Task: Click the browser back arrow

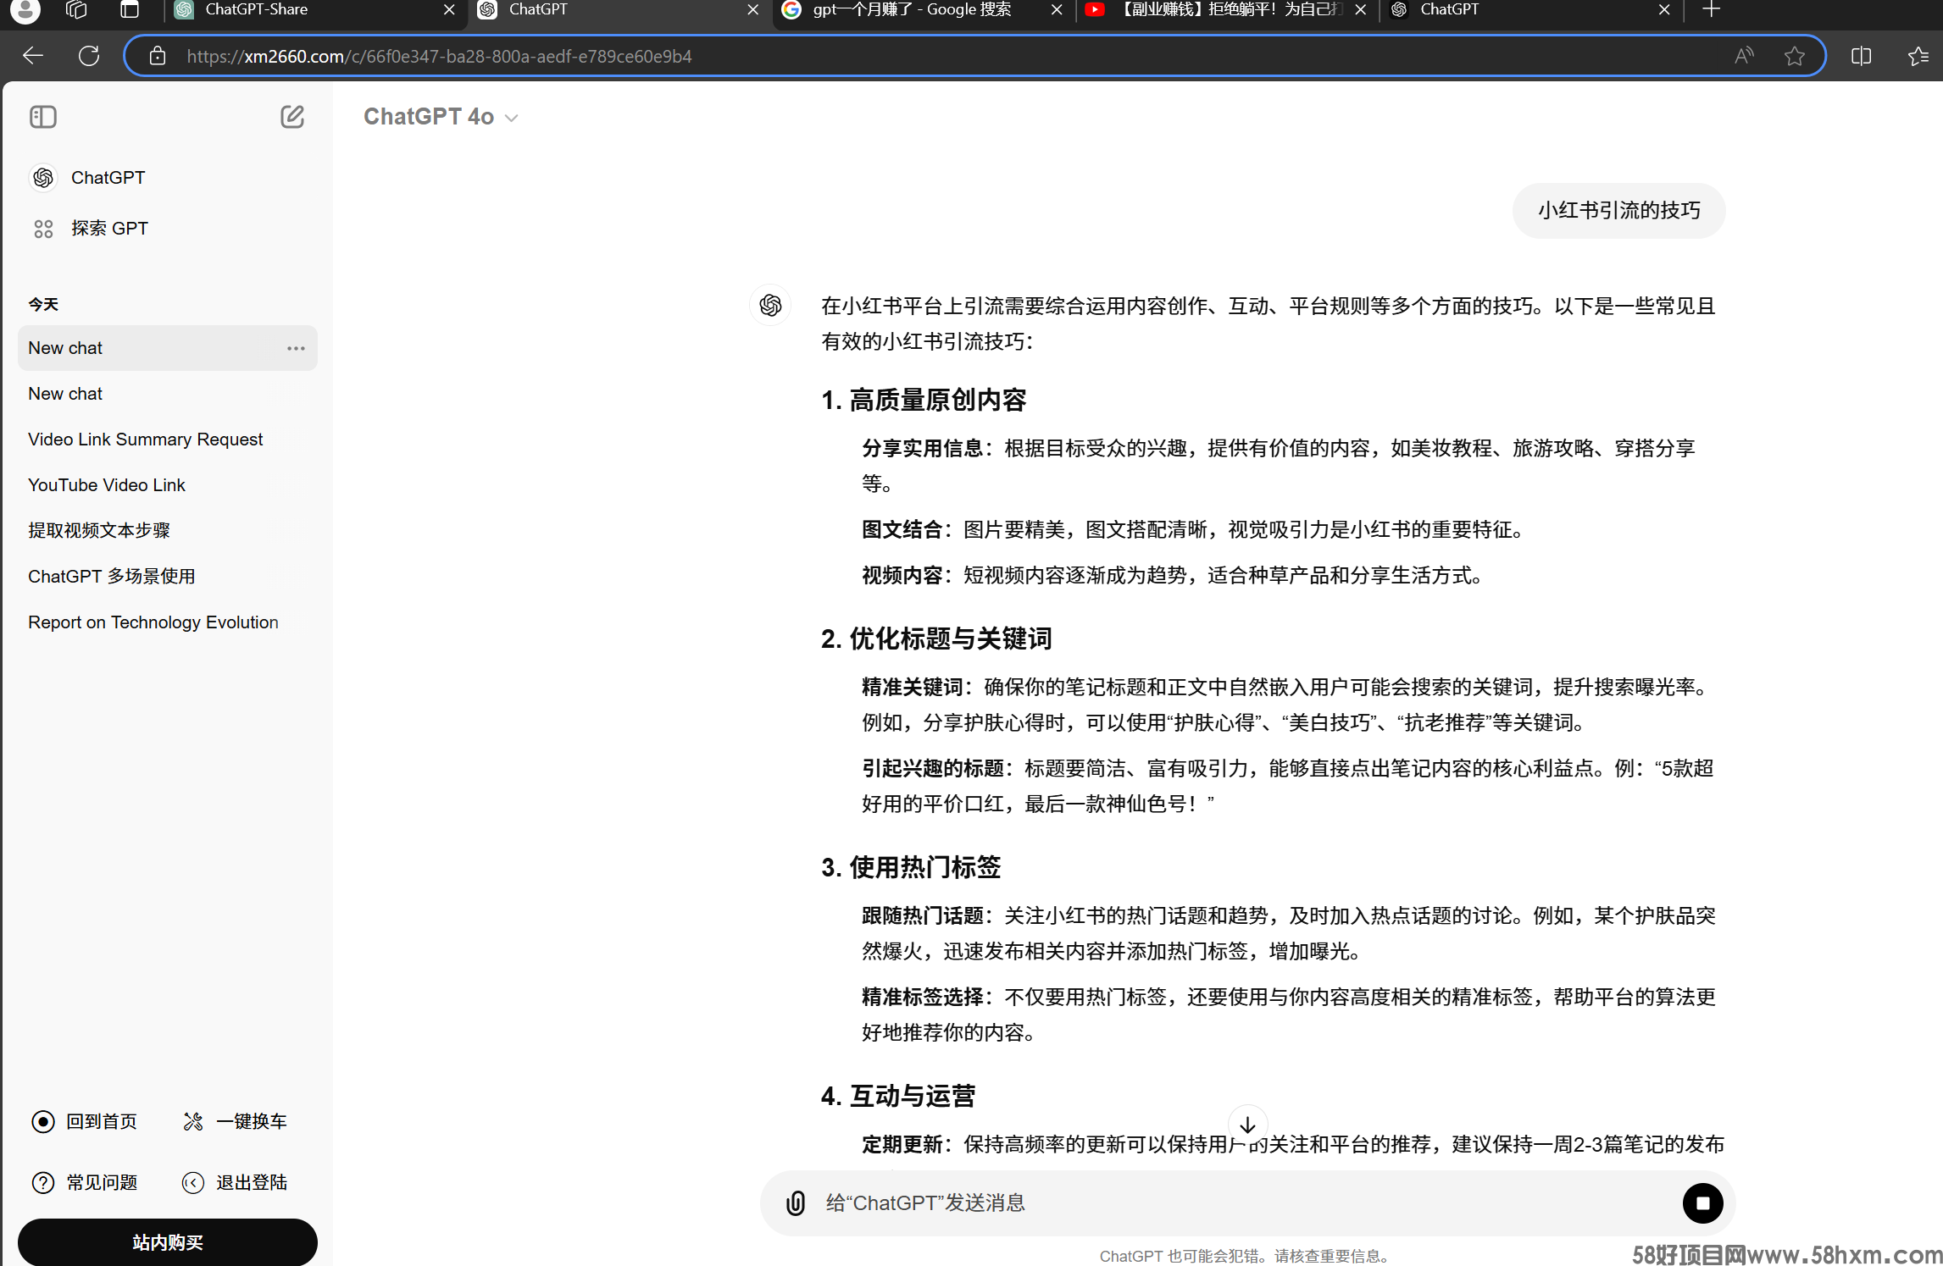Action: [x=33, y=56]
